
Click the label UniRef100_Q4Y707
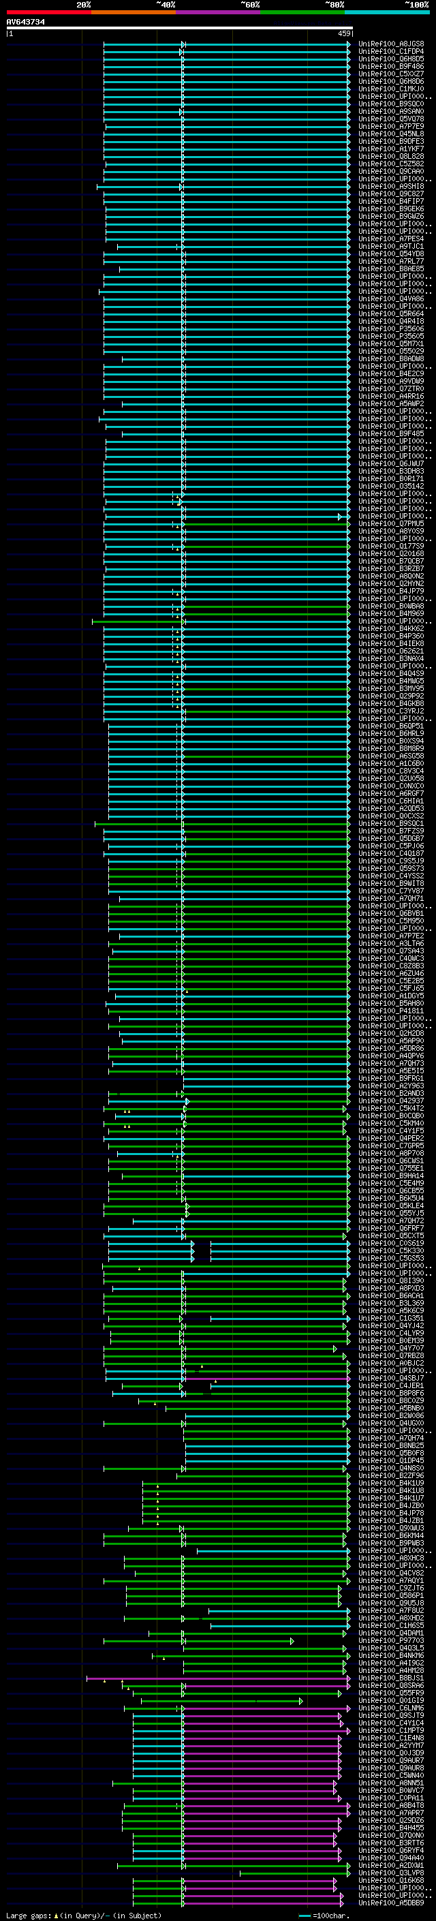[x=391, y=1349]
